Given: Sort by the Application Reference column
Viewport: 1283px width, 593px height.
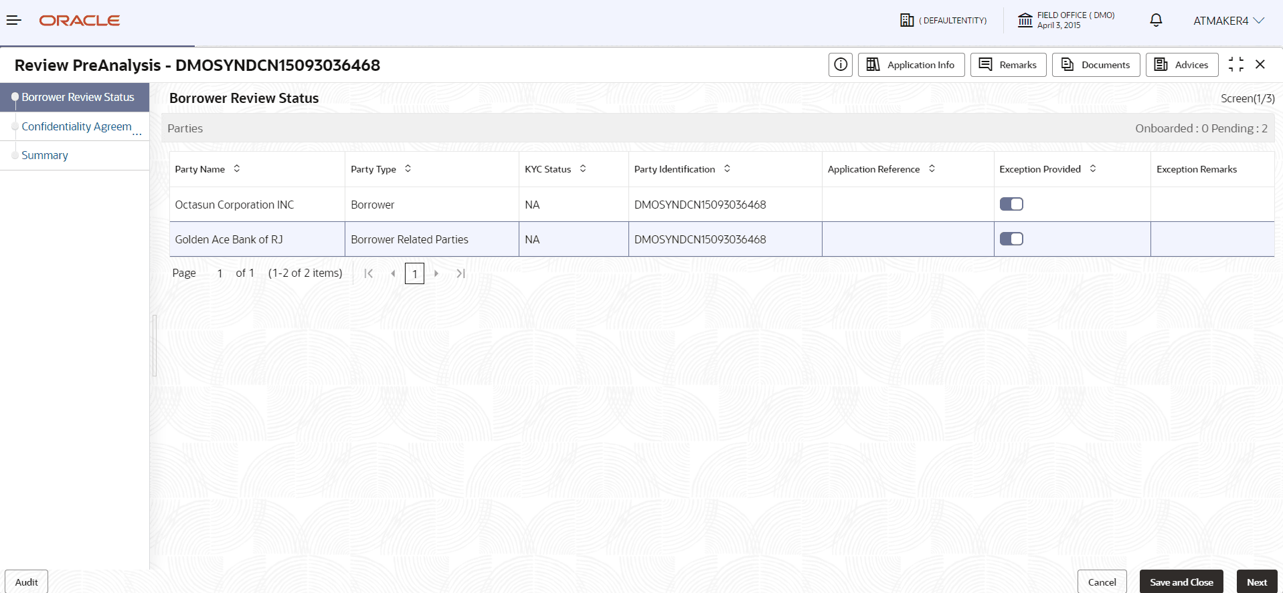Looking at the screenshot, I should 932,168.
